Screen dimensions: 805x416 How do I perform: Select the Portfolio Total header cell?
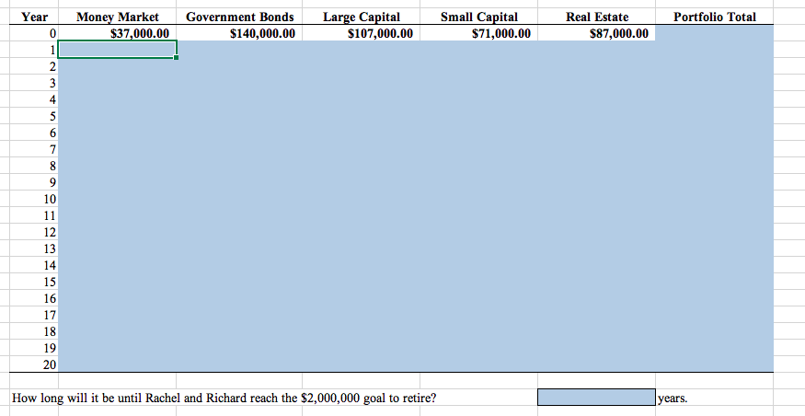(x=715, y=17)
